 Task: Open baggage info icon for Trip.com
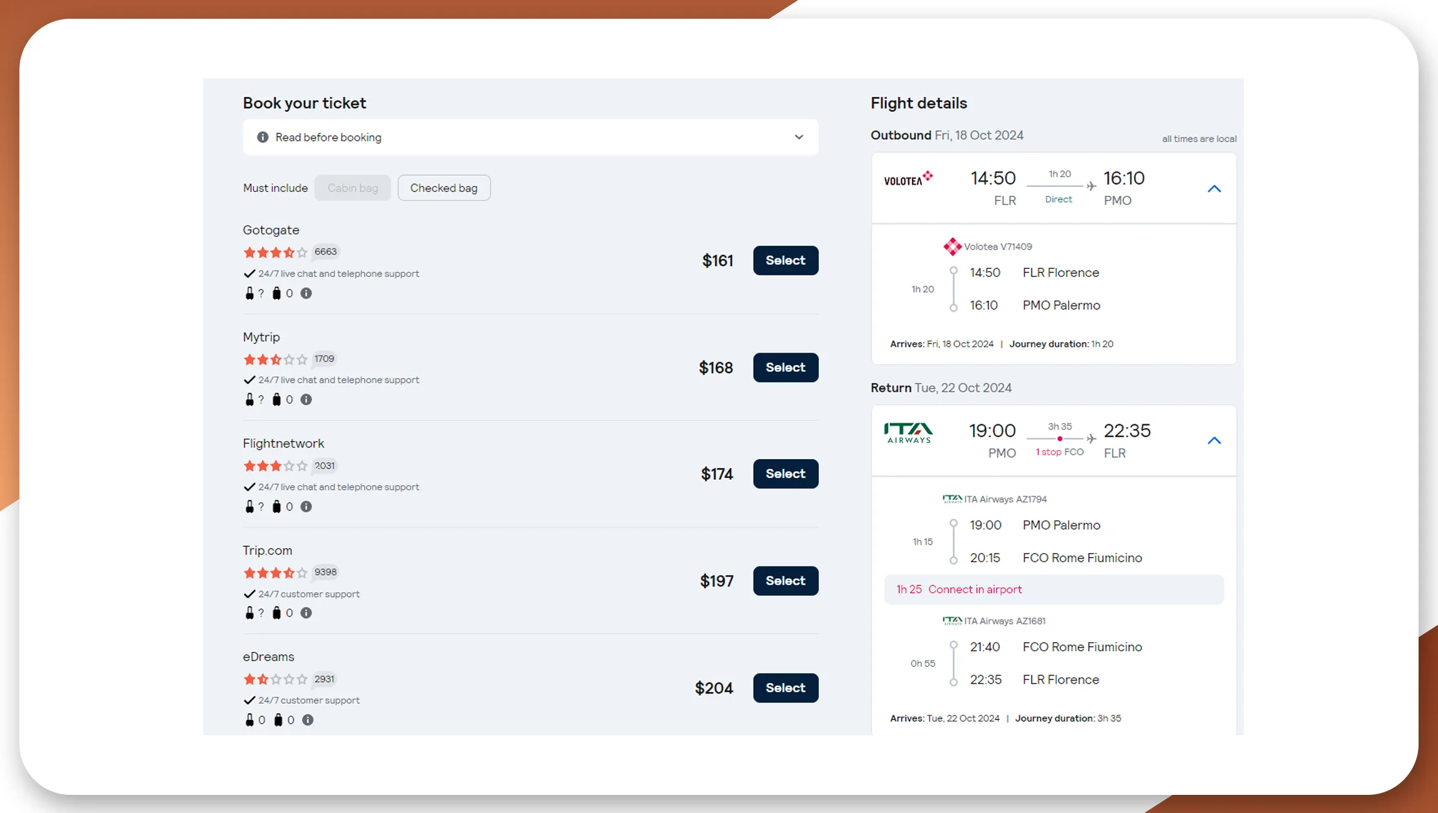point(307,612)
